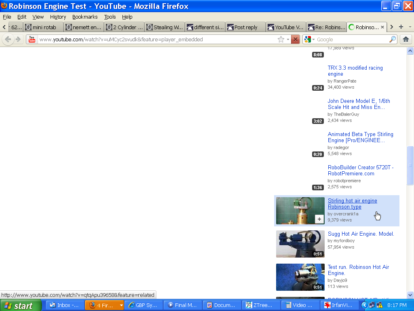
Task: Go to Home page icon
Action: 406,39
